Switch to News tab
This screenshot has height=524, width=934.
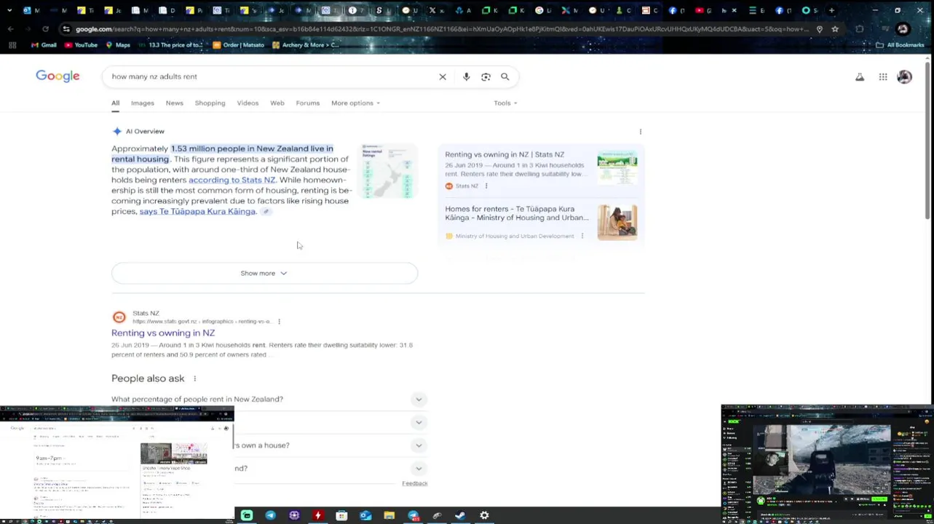click(174, 103)
